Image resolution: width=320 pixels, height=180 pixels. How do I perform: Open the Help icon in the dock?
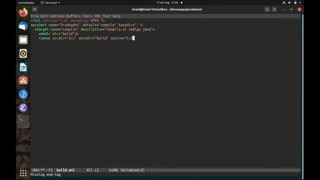point(23,94)
